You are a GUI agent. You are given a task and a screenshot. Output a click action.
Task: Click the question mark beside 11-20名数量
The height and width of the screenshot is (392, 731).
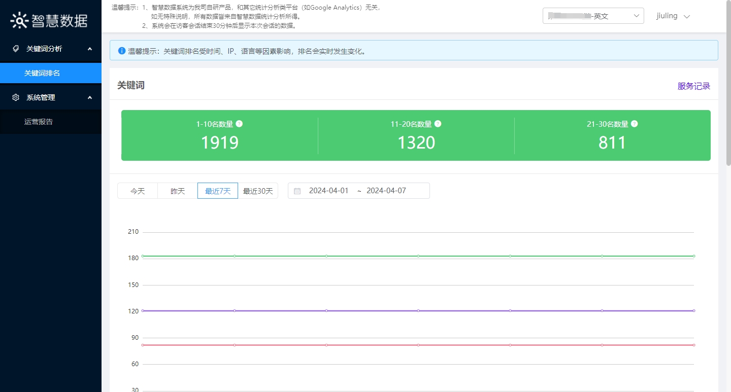pos(438,123)
